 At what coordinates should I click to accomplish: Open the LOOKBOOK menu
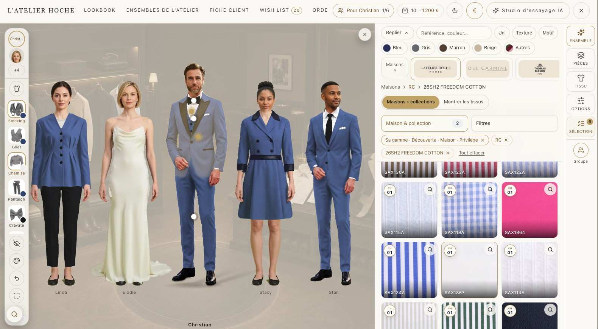pyautogui.click(x=100, y=10)
